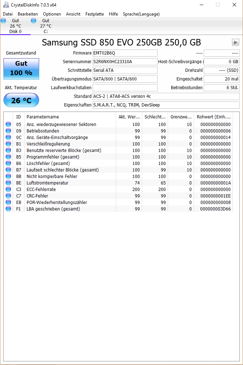This screenshot has height=365, width=243.
Task: Click status orb for attribute 05
Action: (x=8, y=124)
